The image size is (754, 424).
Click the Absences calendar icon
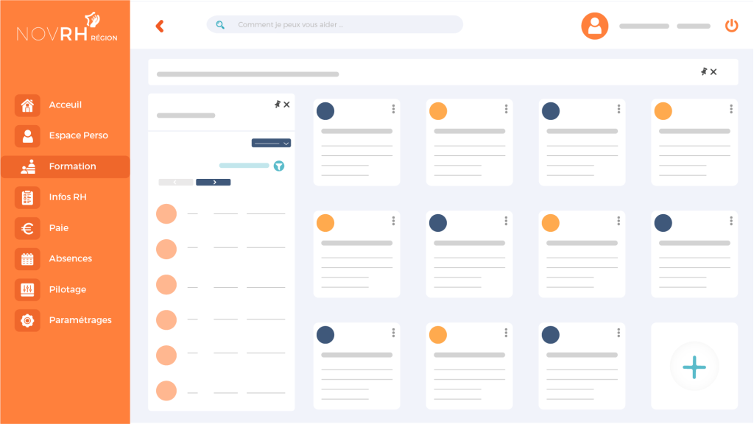27,259
